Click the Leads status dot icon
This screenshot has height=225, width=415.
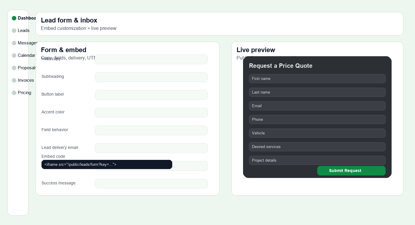[14, 30]
